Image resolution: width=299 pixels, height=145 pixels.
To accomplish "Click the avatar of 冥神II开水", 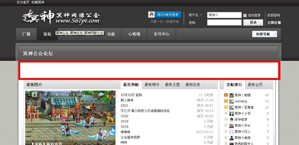I will pyautogui.click(x=231, y=126).
